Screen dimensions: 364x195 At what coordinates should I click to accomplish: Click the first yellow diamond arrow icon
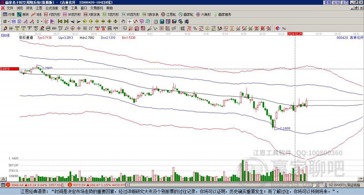point(85,22)
